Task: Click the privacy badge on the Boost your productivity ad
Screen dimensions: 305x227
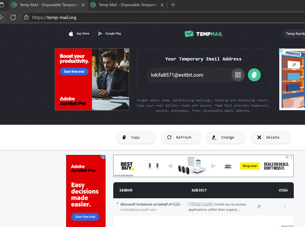Action: [x=127, y=51]
